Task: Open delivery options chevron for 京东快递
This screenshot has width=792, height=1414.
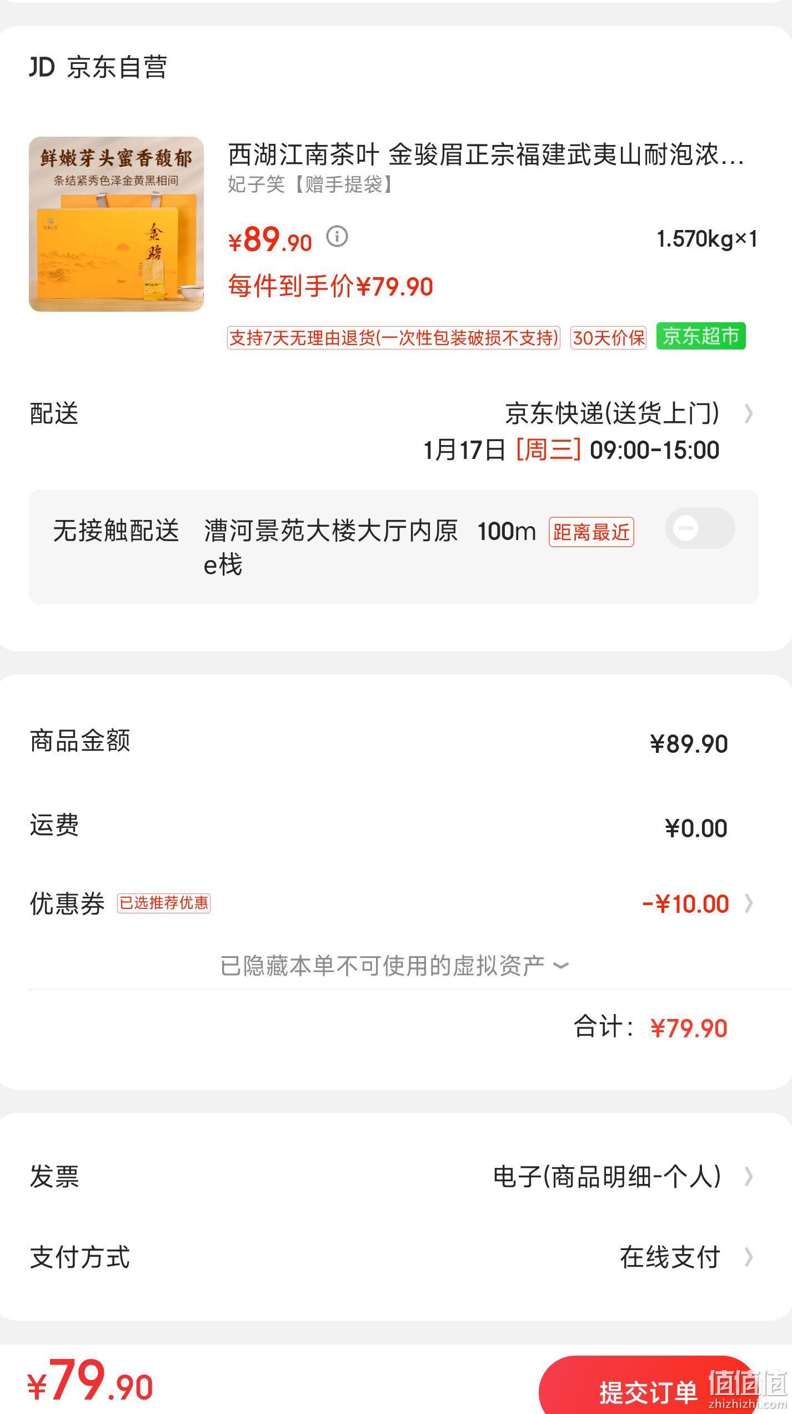Action: point(749,414)
